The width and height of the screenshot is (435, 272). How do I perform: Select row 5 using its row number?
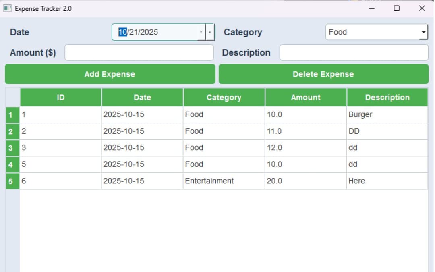12,181
